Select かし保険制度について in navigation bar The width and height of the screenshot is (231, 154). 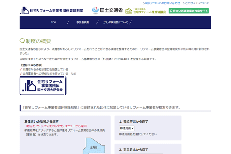[x=115, y=22]
